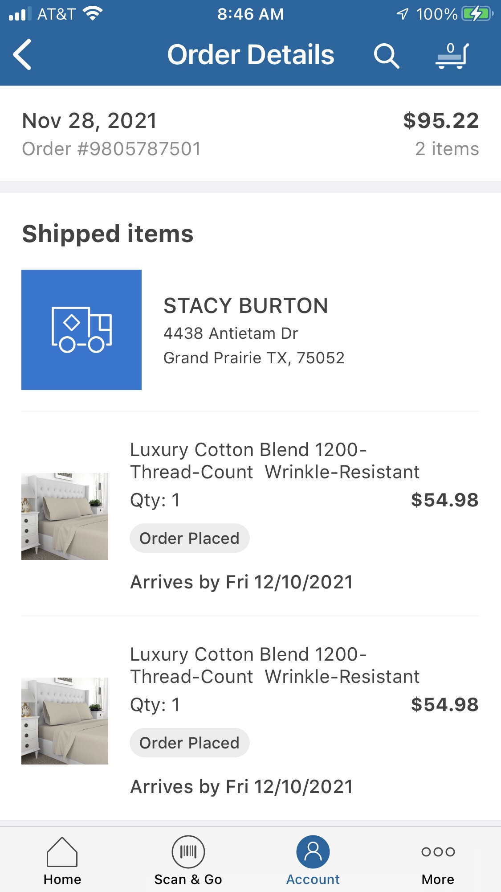Tap the blue delivery truck icon
The image size is (501, 892).
(x=81, y=330)
